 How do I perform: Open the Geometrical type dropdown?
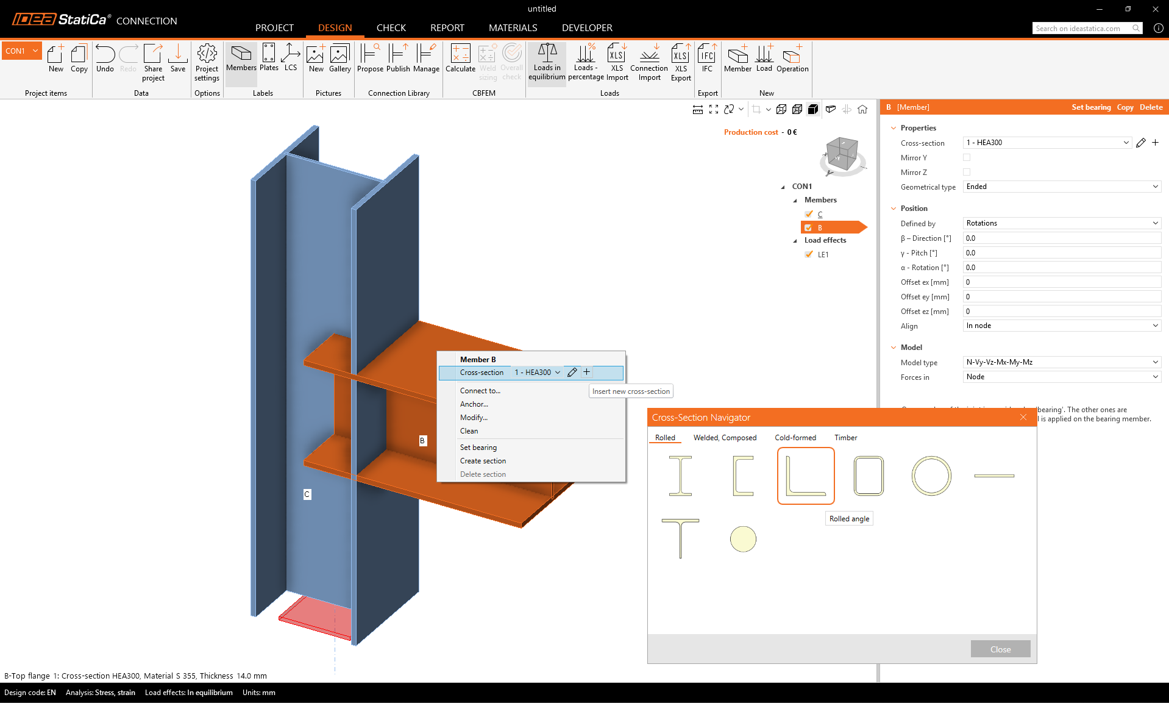point(1061,187)
